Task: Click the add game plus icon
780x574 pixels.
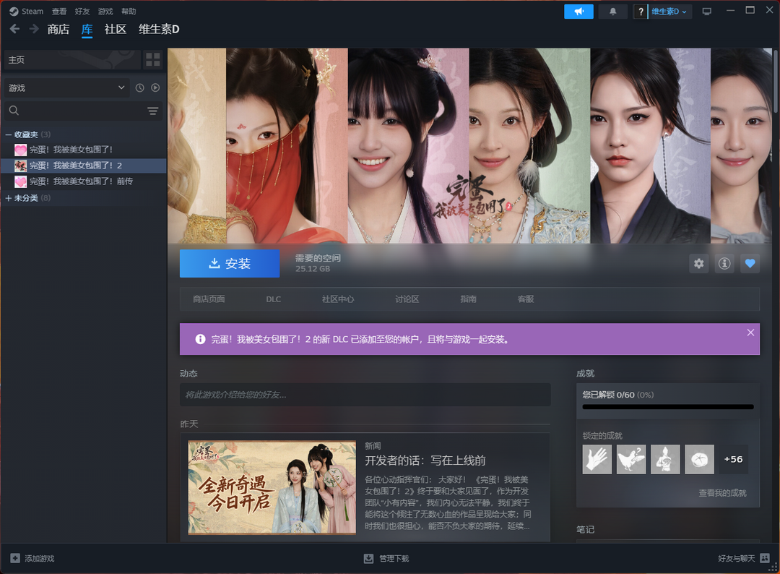Action: click(15, 558)
